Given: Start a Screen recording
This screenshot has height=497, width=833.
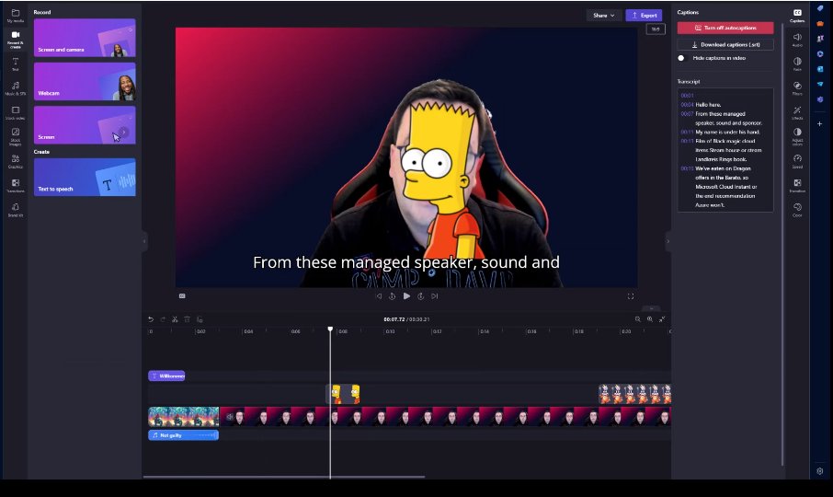Looking at the screenshot, I should tap(85, 125).
